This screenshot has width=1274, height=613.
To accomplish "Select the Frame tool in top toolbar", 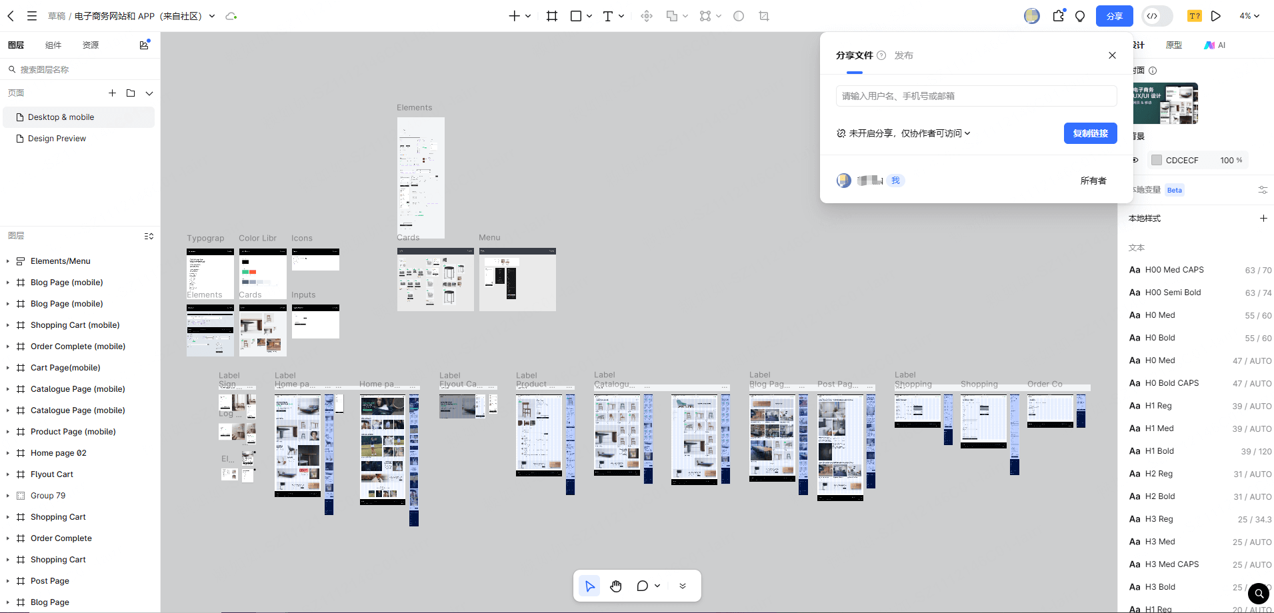I will [x=551, y=16].
